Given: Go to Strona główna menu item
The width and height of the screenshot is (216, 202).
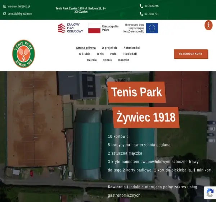Looking at the screenshot, I should 86,48.
